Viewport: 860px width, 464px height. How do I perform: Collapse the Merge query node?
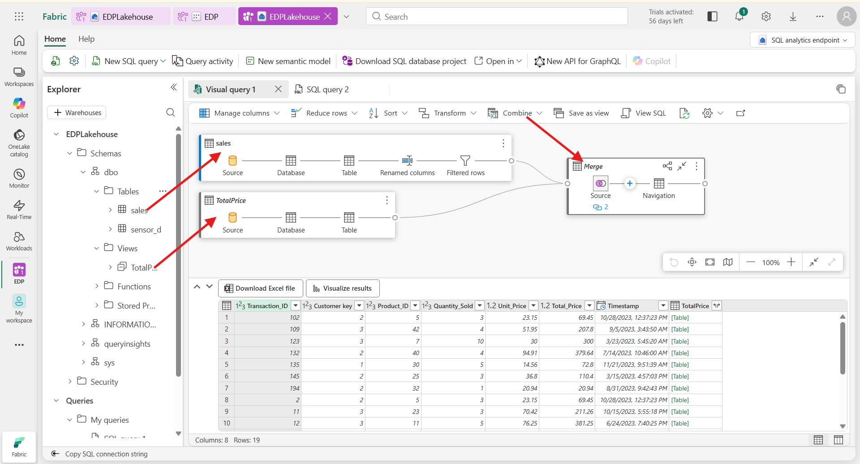[x=682, y=166]
